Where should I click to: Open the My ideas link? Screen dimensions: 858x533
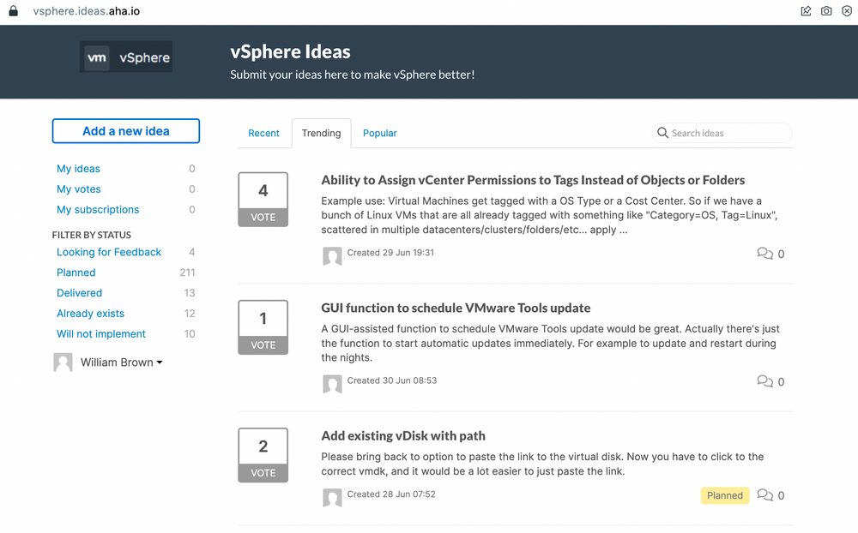tap(78, 168)
